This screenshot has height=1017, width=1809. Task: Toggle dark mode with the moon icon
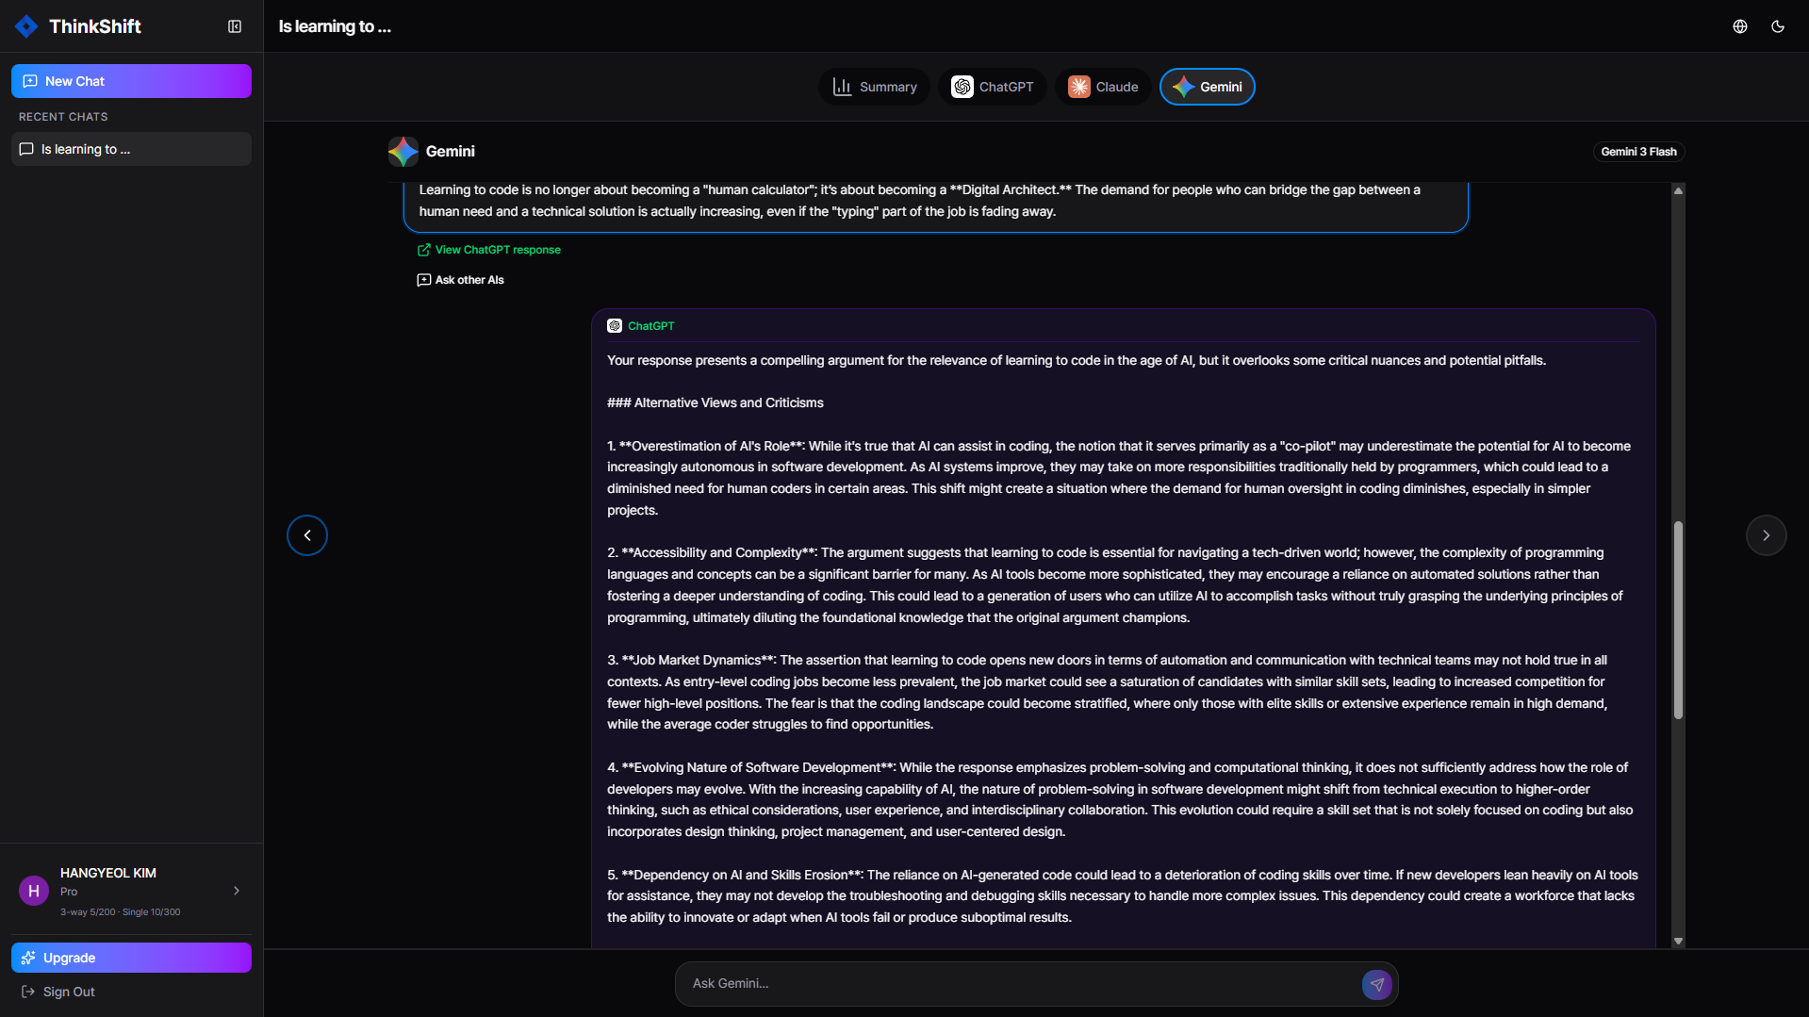click(1778, 26)
